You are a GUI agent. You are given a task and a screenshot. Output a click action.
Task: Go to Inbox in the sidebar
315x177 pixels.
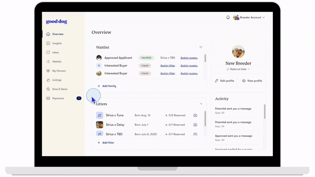[56, 52]
